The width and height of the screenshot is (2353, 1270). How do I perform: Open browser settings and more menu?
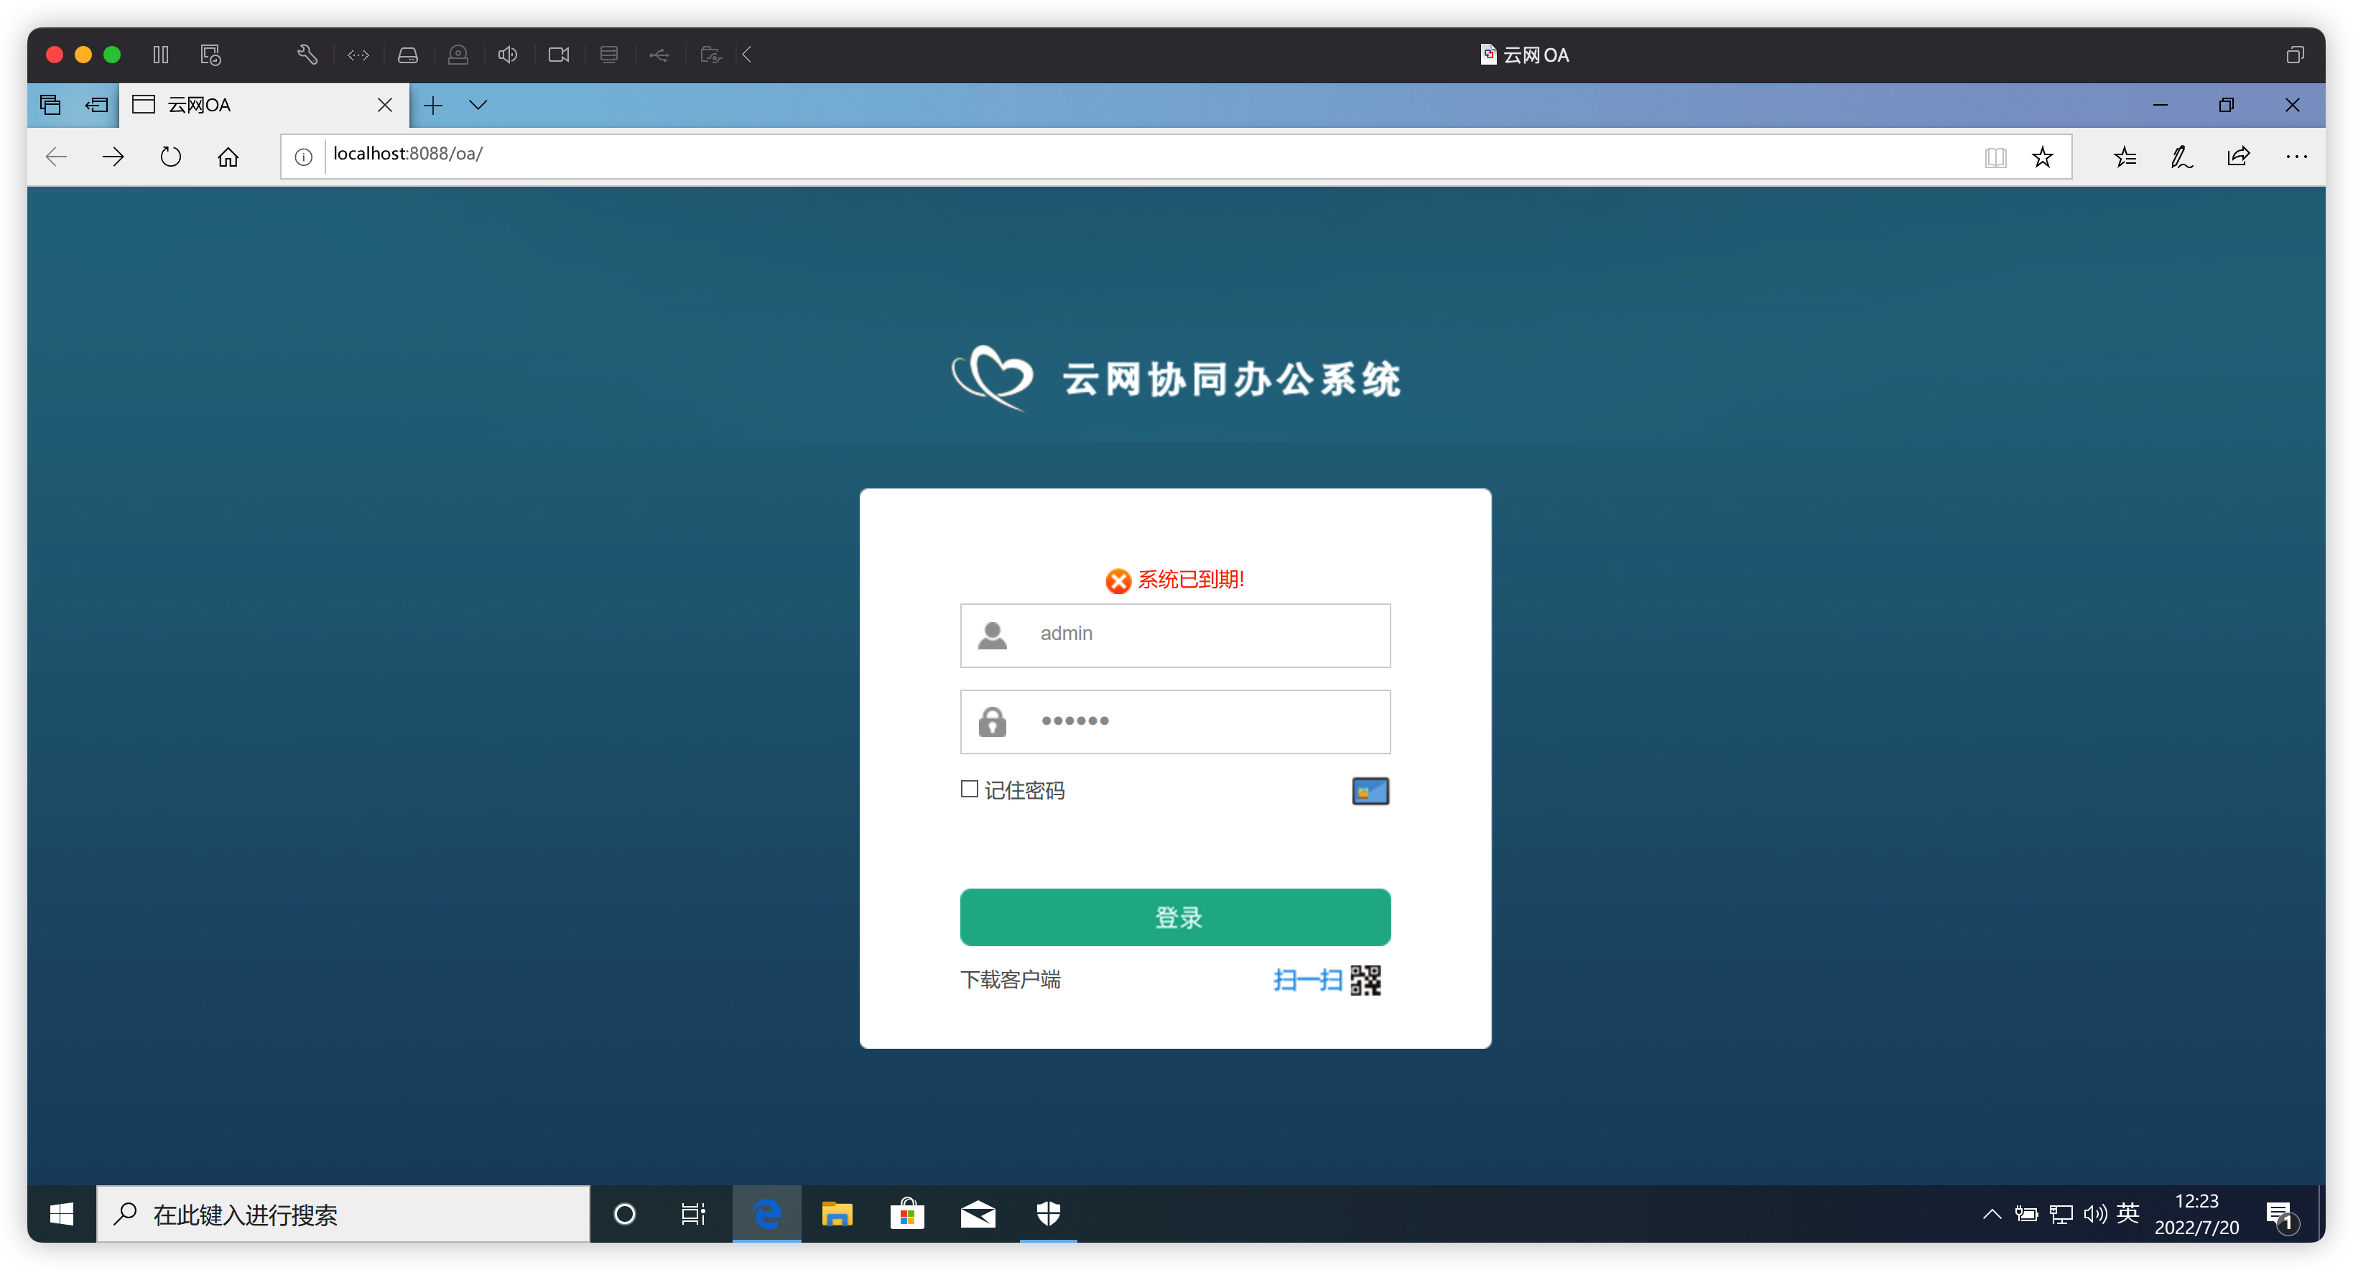pyautogui.click(x=2296, y=157)
